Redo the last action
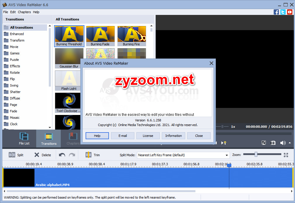Image resolution: width=295 pixels, height=203 pixels. (72, 155)
